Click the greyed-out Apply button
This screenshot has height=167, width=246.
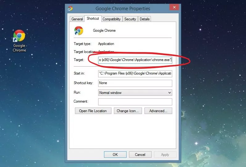tap(165, 154)
